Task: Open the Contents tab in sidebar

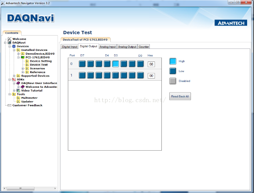Action: (x=12, y=33)
